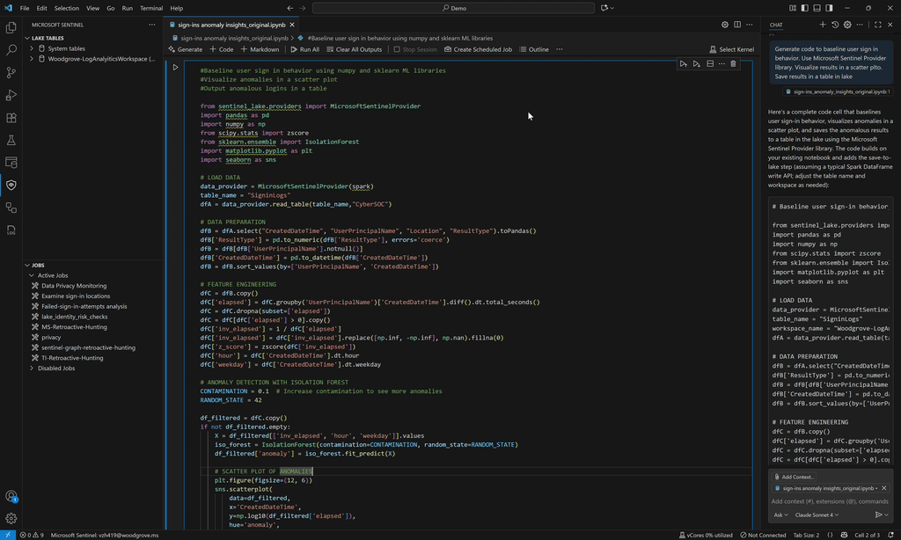Toggle the secondary side bar layout
The width and height of the screenshot is (901, 540).
[x=829, y=8]
